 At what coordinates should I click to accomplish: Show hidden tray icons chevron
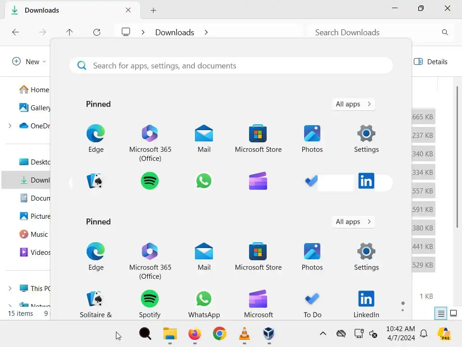(323, 334)
